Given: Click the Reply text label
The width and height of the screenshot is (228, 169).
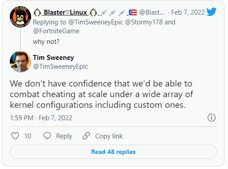Looking at the screenshot, I should [64, 136].
